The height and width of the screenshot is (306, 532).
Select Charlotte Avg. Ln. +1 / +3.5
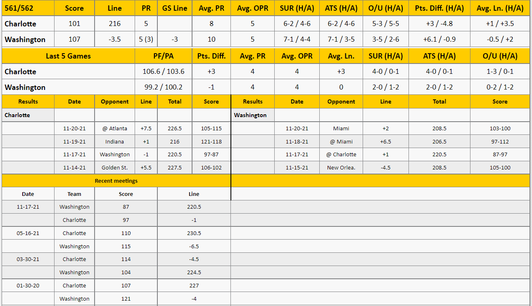click(500, 24)
